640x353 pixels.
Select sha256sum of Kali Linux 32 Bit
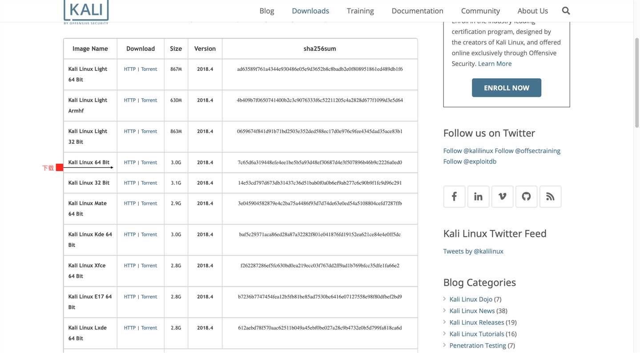[x=320, y=183]
